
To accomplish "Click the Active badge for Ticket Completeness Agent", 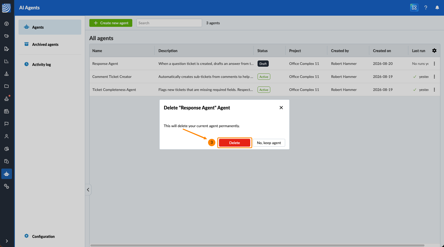I will [264, 90].
